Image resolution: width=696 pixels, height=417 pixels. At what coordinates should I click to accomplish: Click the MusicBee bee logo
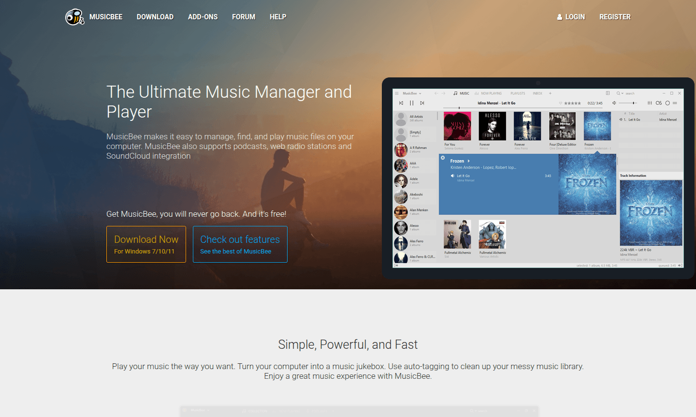(x=74, y=16)
